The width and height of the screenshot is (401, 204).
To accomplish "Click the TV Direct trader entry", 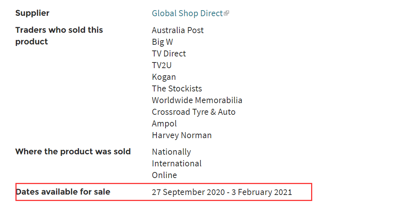I will click(x=169, y=53).
